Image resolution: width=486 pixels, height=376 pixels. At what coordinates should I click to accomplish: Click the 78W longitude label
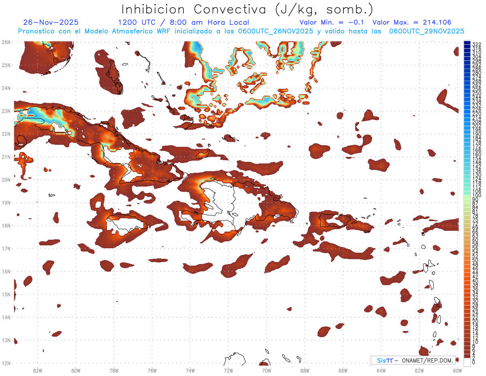[114, 371]
